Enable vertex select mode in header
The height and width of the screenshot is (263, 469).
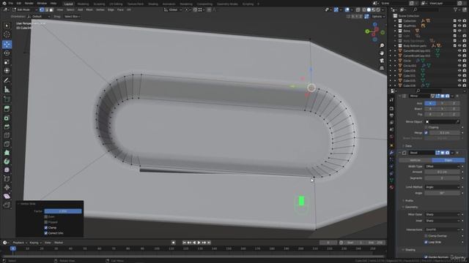(42, 9)
